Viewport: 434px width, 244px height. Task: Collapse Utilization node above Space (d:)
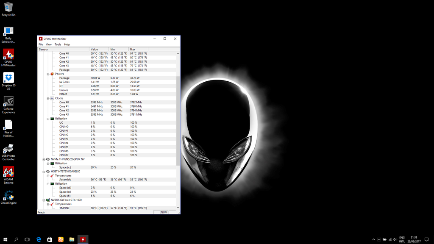click(48, 184)
